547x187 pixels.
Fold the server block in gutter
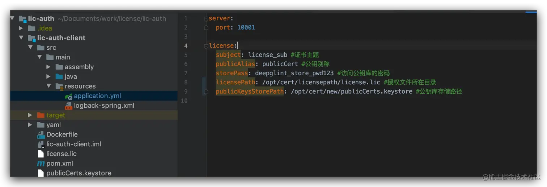pyautogui.click(x=206, y=18)
